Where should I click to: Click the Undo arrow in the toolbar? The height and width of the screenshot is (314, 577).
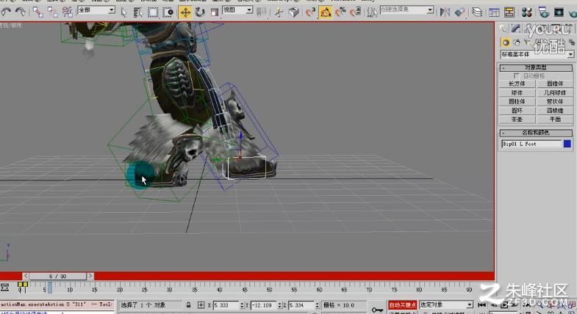[6, 12]
